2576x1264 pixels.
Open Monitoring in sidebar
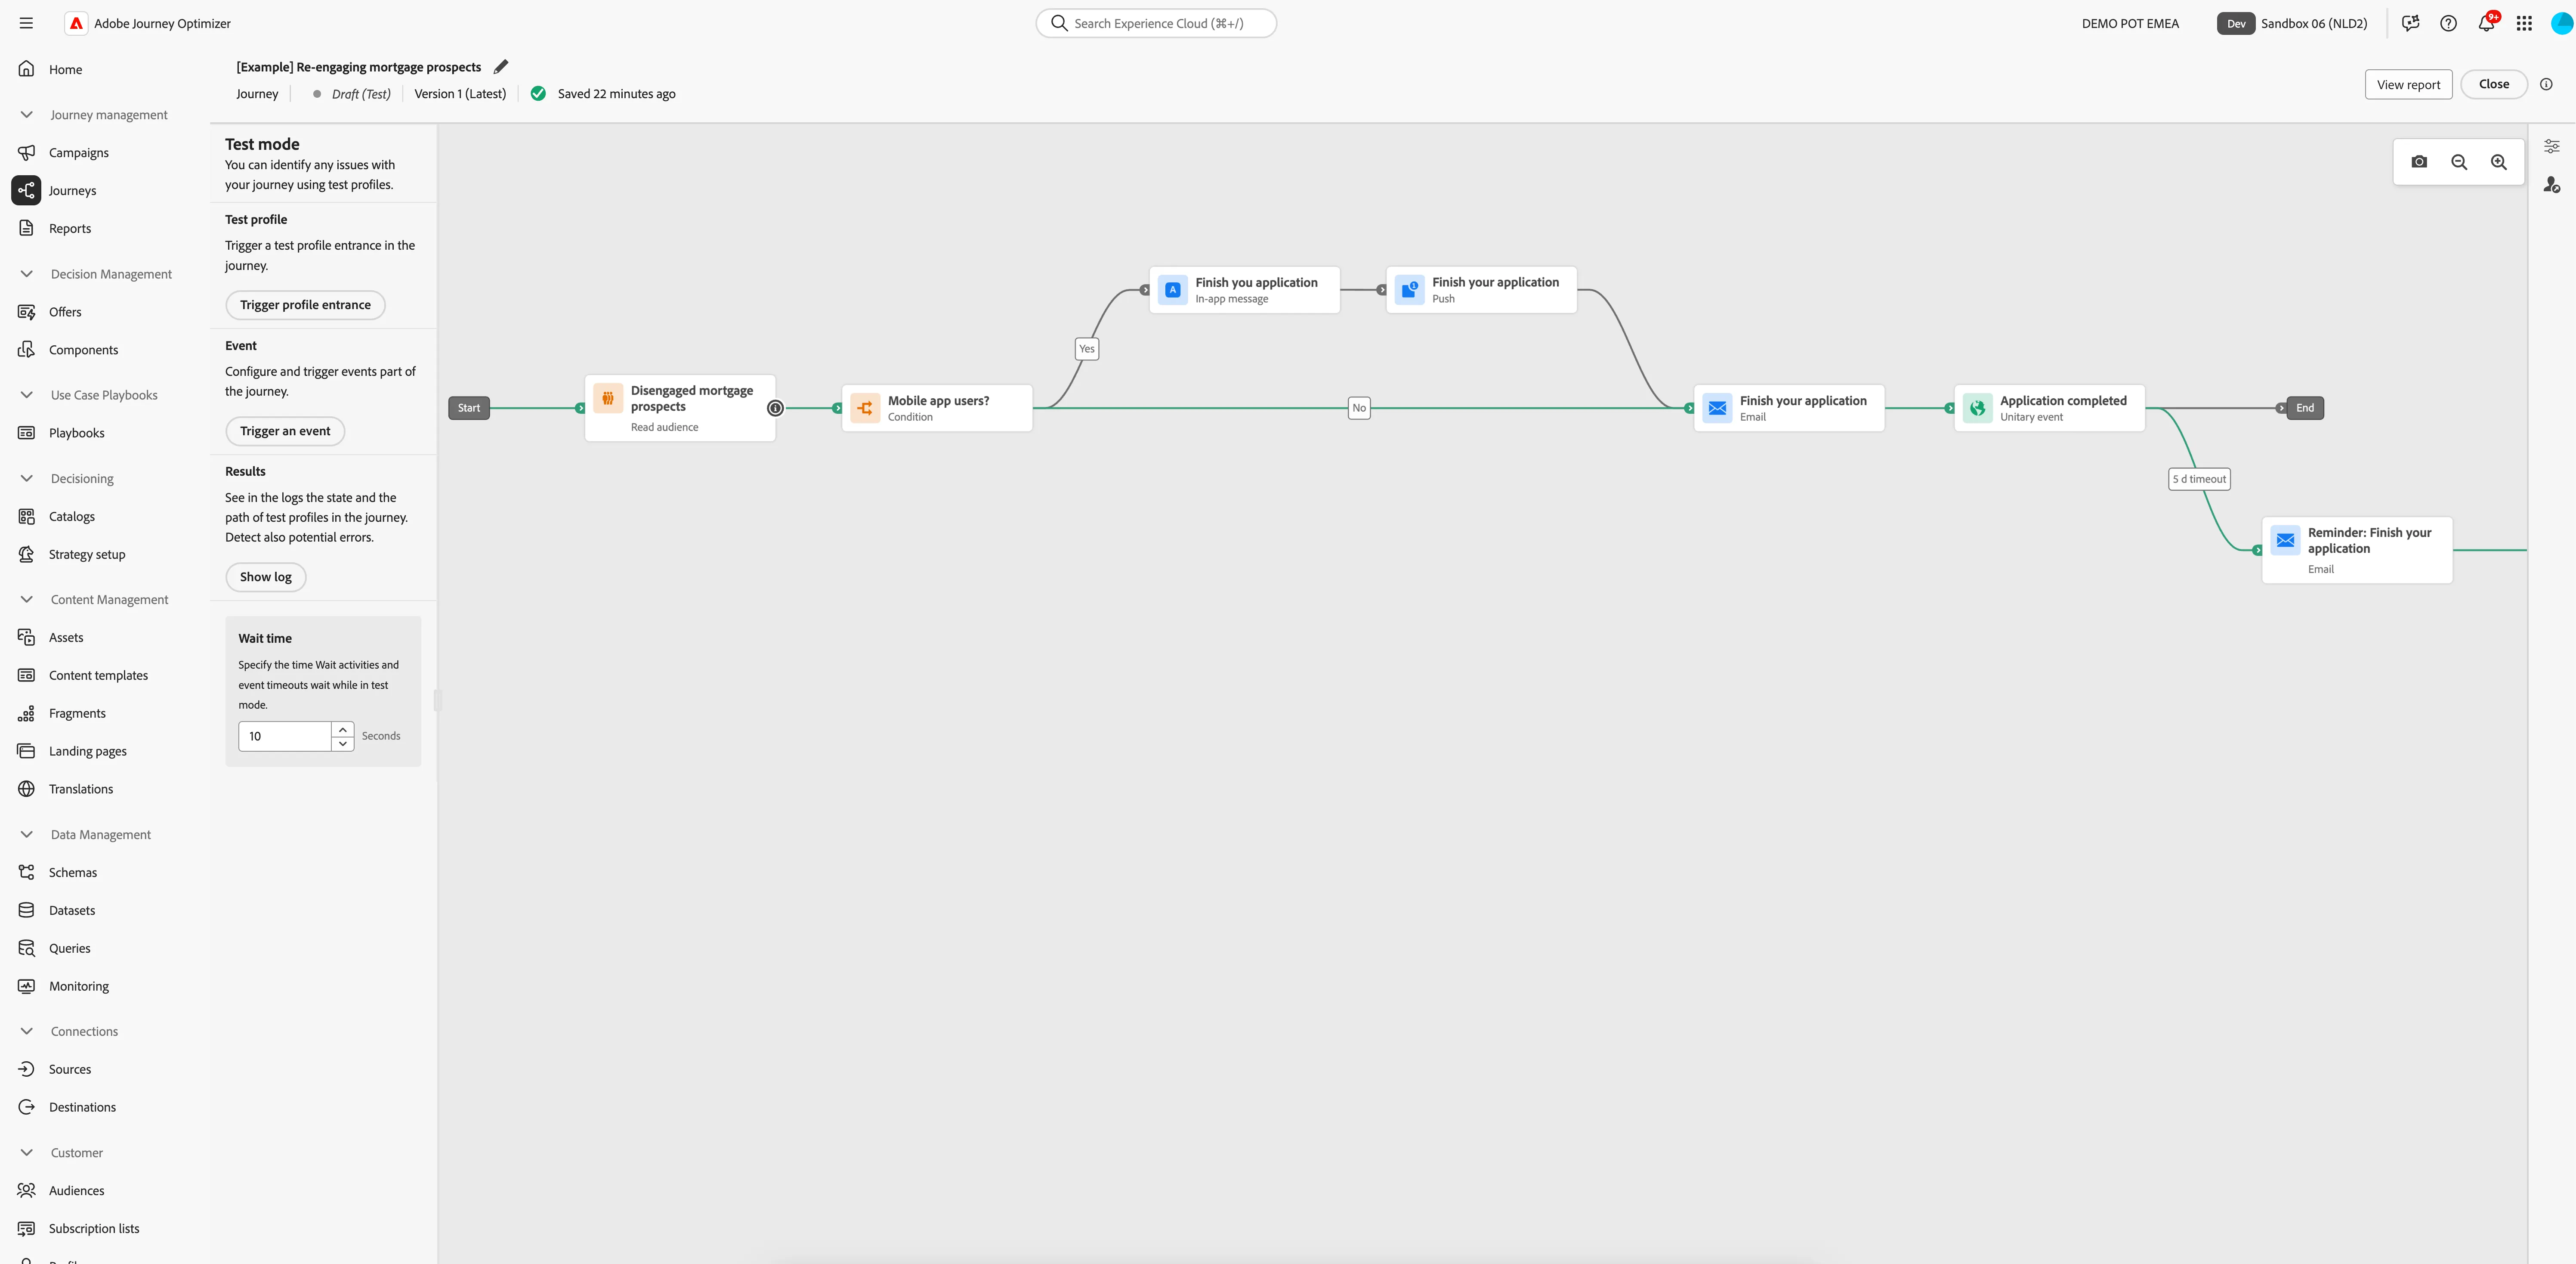pyautogui.click(x=79, y=987)
